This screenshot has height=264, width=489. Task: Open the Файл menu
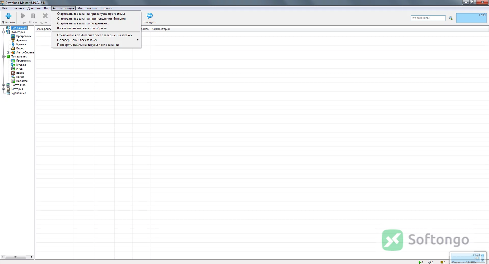pyautogui.click(x=5, y=8)
